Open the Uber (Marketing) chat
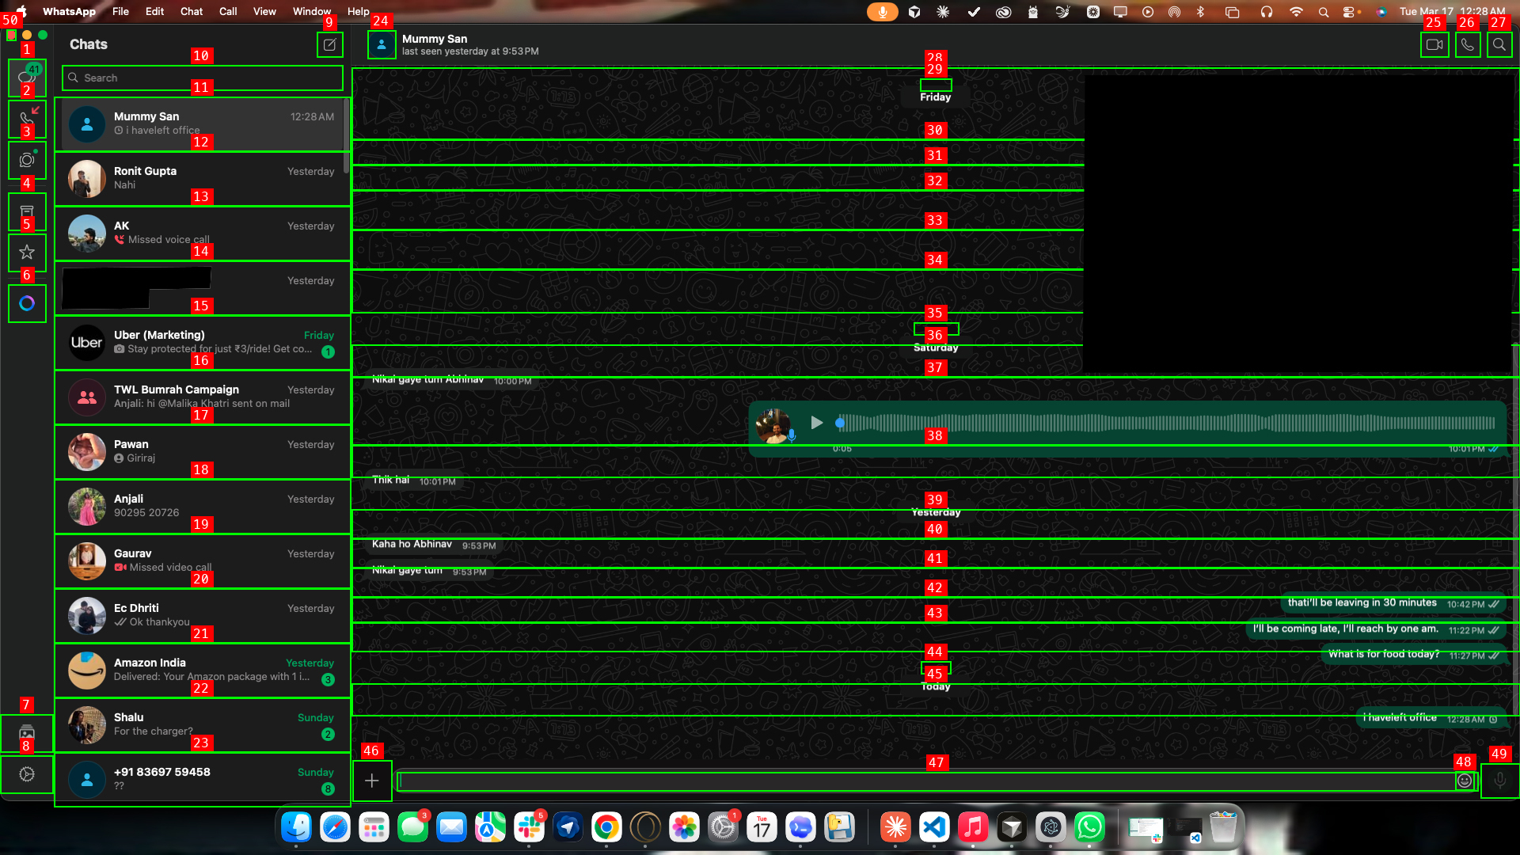Screen dimensions: 1520x855 pos(202,342)
